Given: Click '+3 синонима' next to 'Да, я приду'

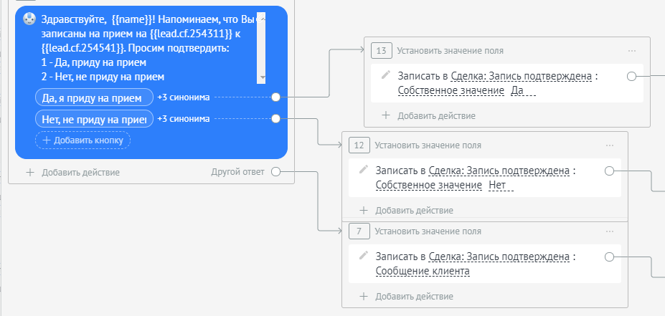Looking at the screenshot, I should click(x=184, y=97).
